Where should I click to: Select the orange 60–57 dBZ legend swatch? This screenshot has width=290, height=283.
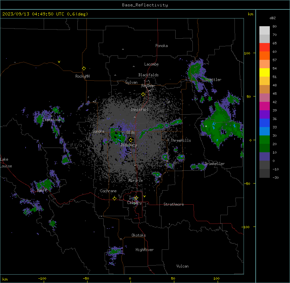[x=264, y=55]
